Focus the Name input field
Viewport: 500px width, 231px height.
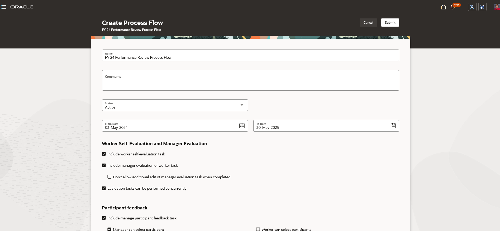click(x=250, y=56)
